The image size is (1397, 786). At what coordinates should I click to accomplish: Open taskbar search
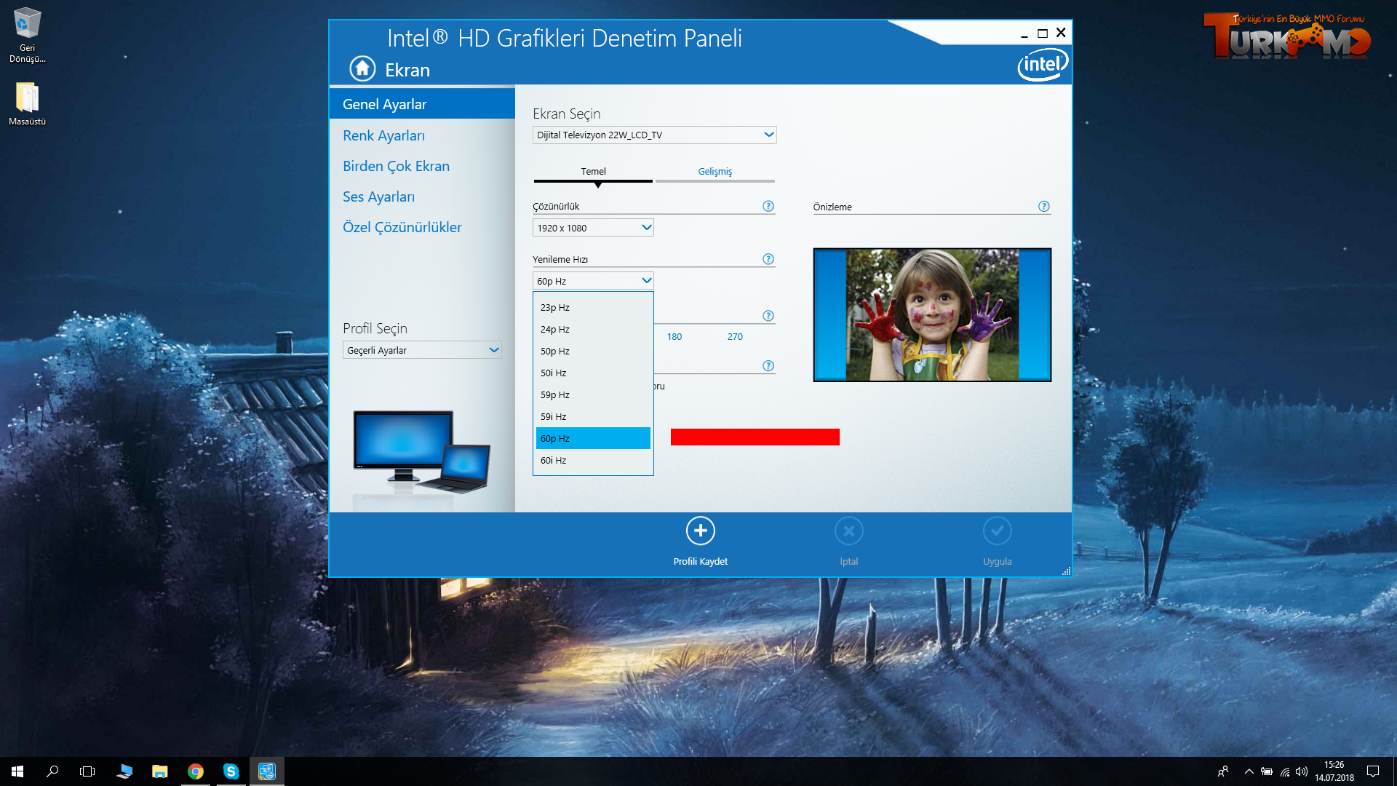[x=52, y=771]
